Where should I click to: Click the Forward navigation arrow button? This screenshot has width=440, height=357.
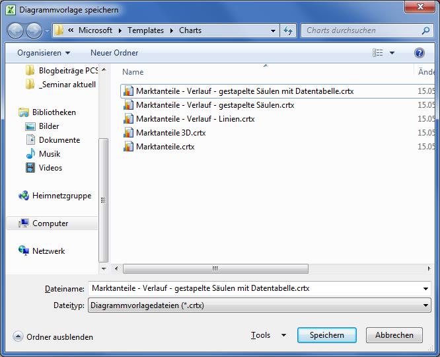tap(34, 30)
